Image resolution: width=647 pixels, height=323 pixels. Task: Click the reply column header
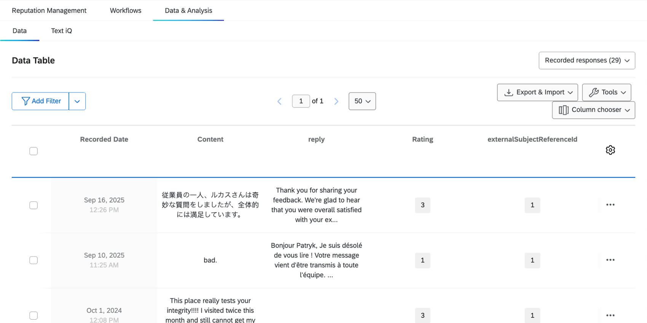[316, 139]
